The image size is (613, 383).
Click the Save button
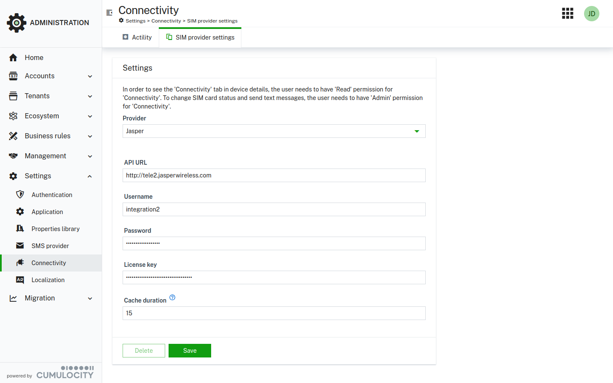tap(190, 351)
